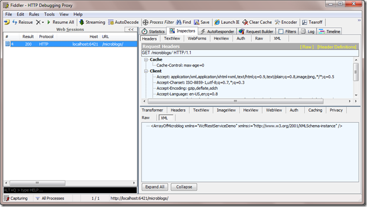Select the Accept-Encoding header line
Viewport: 367px width, 207px height.
(x=187, y=88)
